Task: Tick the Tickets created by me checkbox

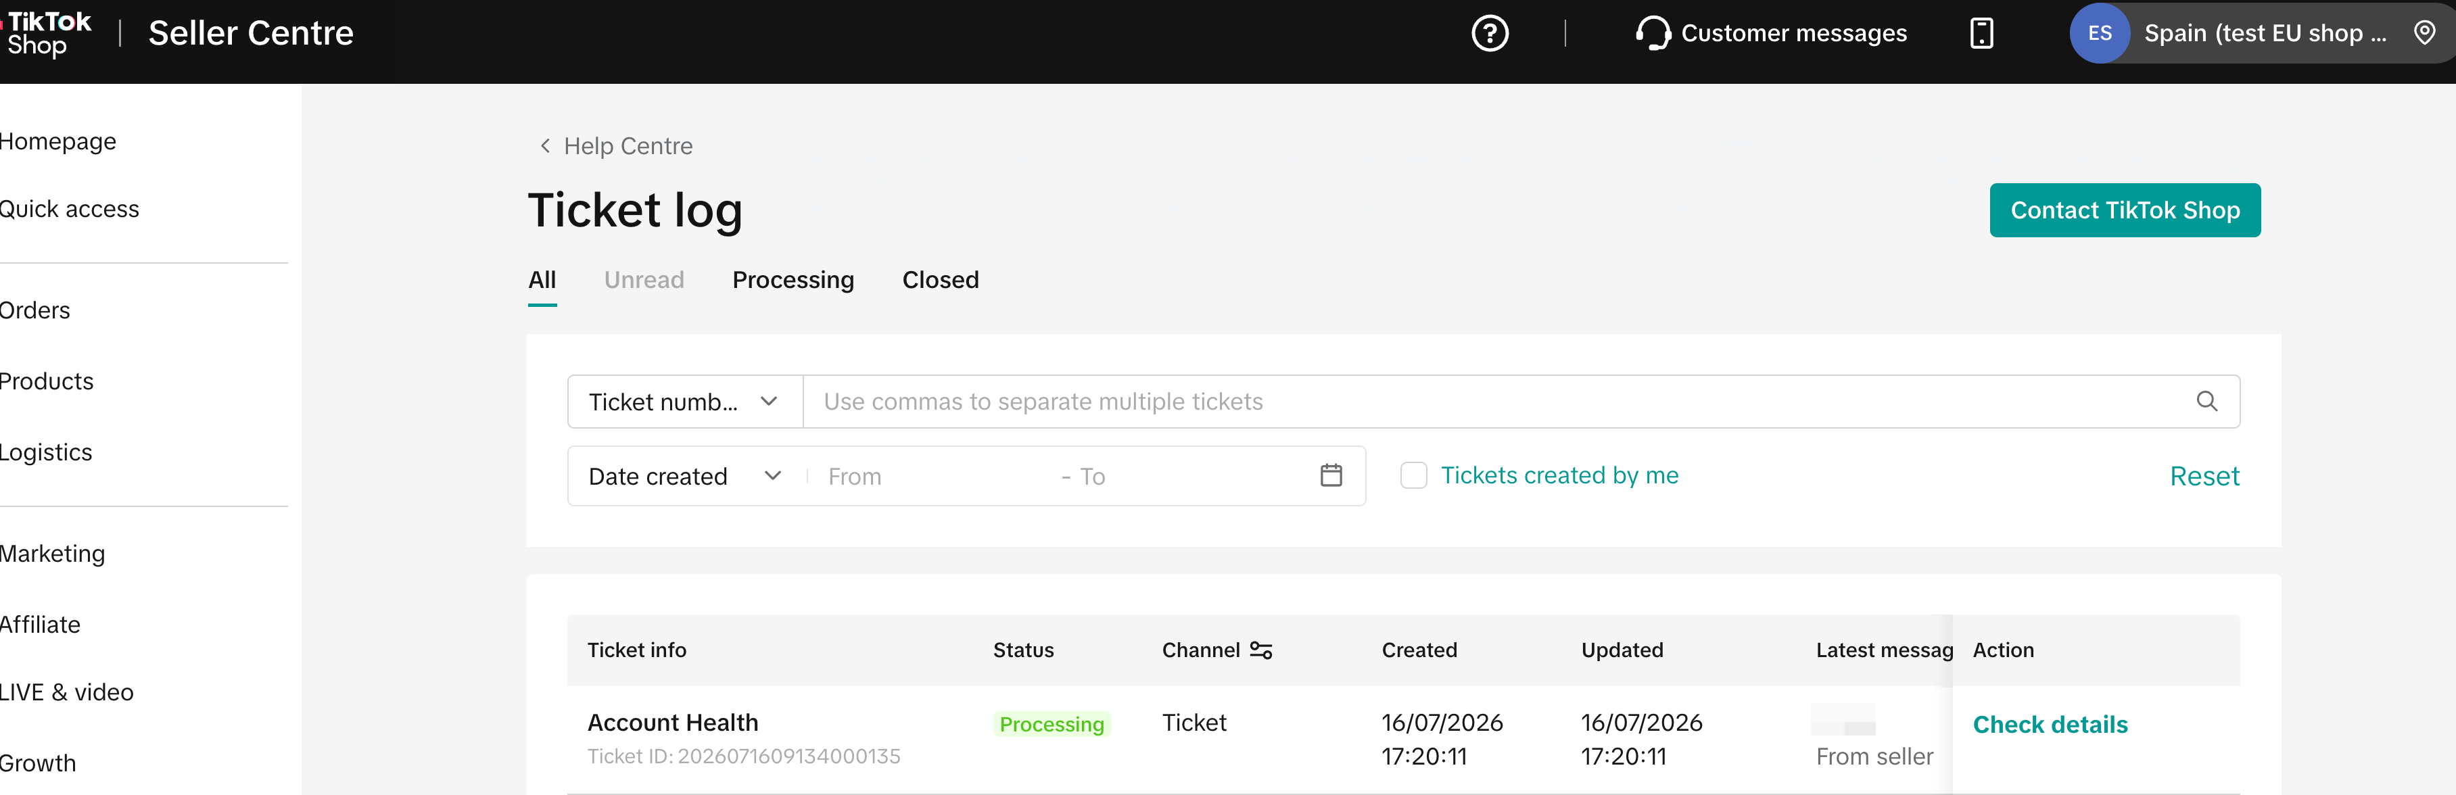Action: pyautogui.click(x=1413, y=475)
